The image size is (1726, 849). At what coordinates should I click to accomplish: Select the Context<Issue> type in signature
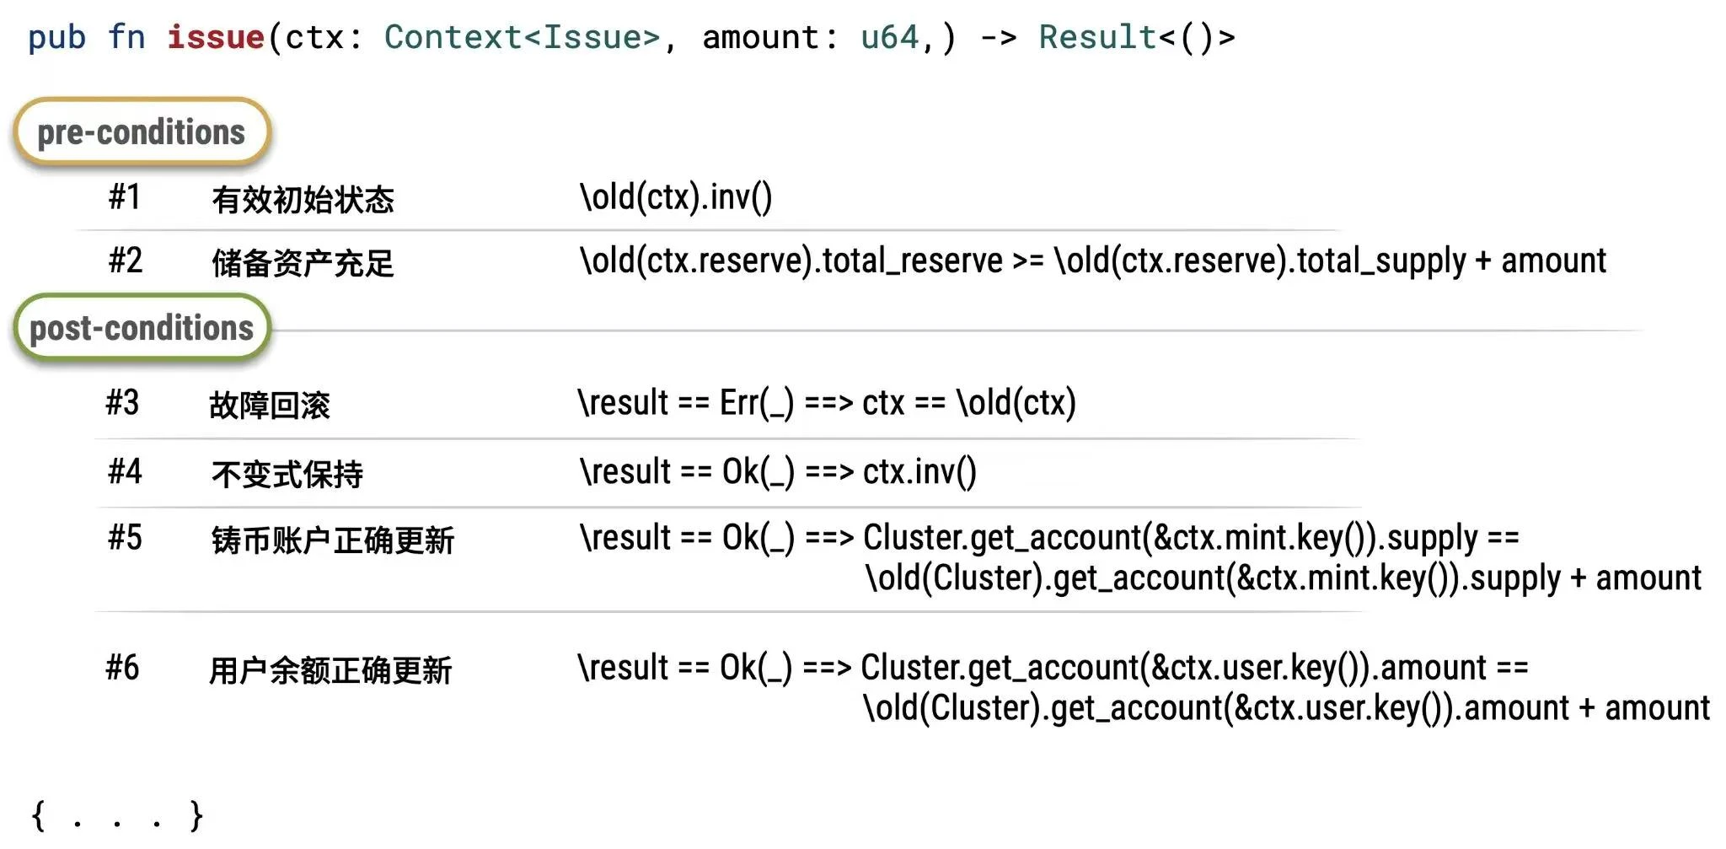[x=522, y=37]
